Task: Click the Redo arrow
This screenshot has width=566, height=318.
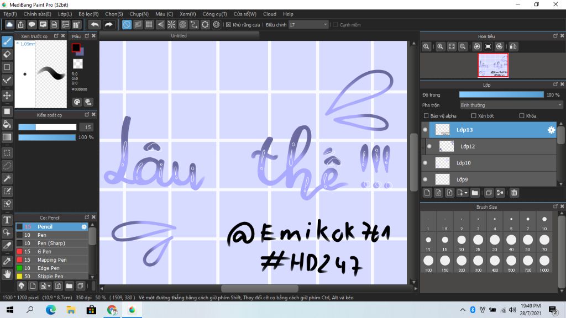Action: point(109,24)
